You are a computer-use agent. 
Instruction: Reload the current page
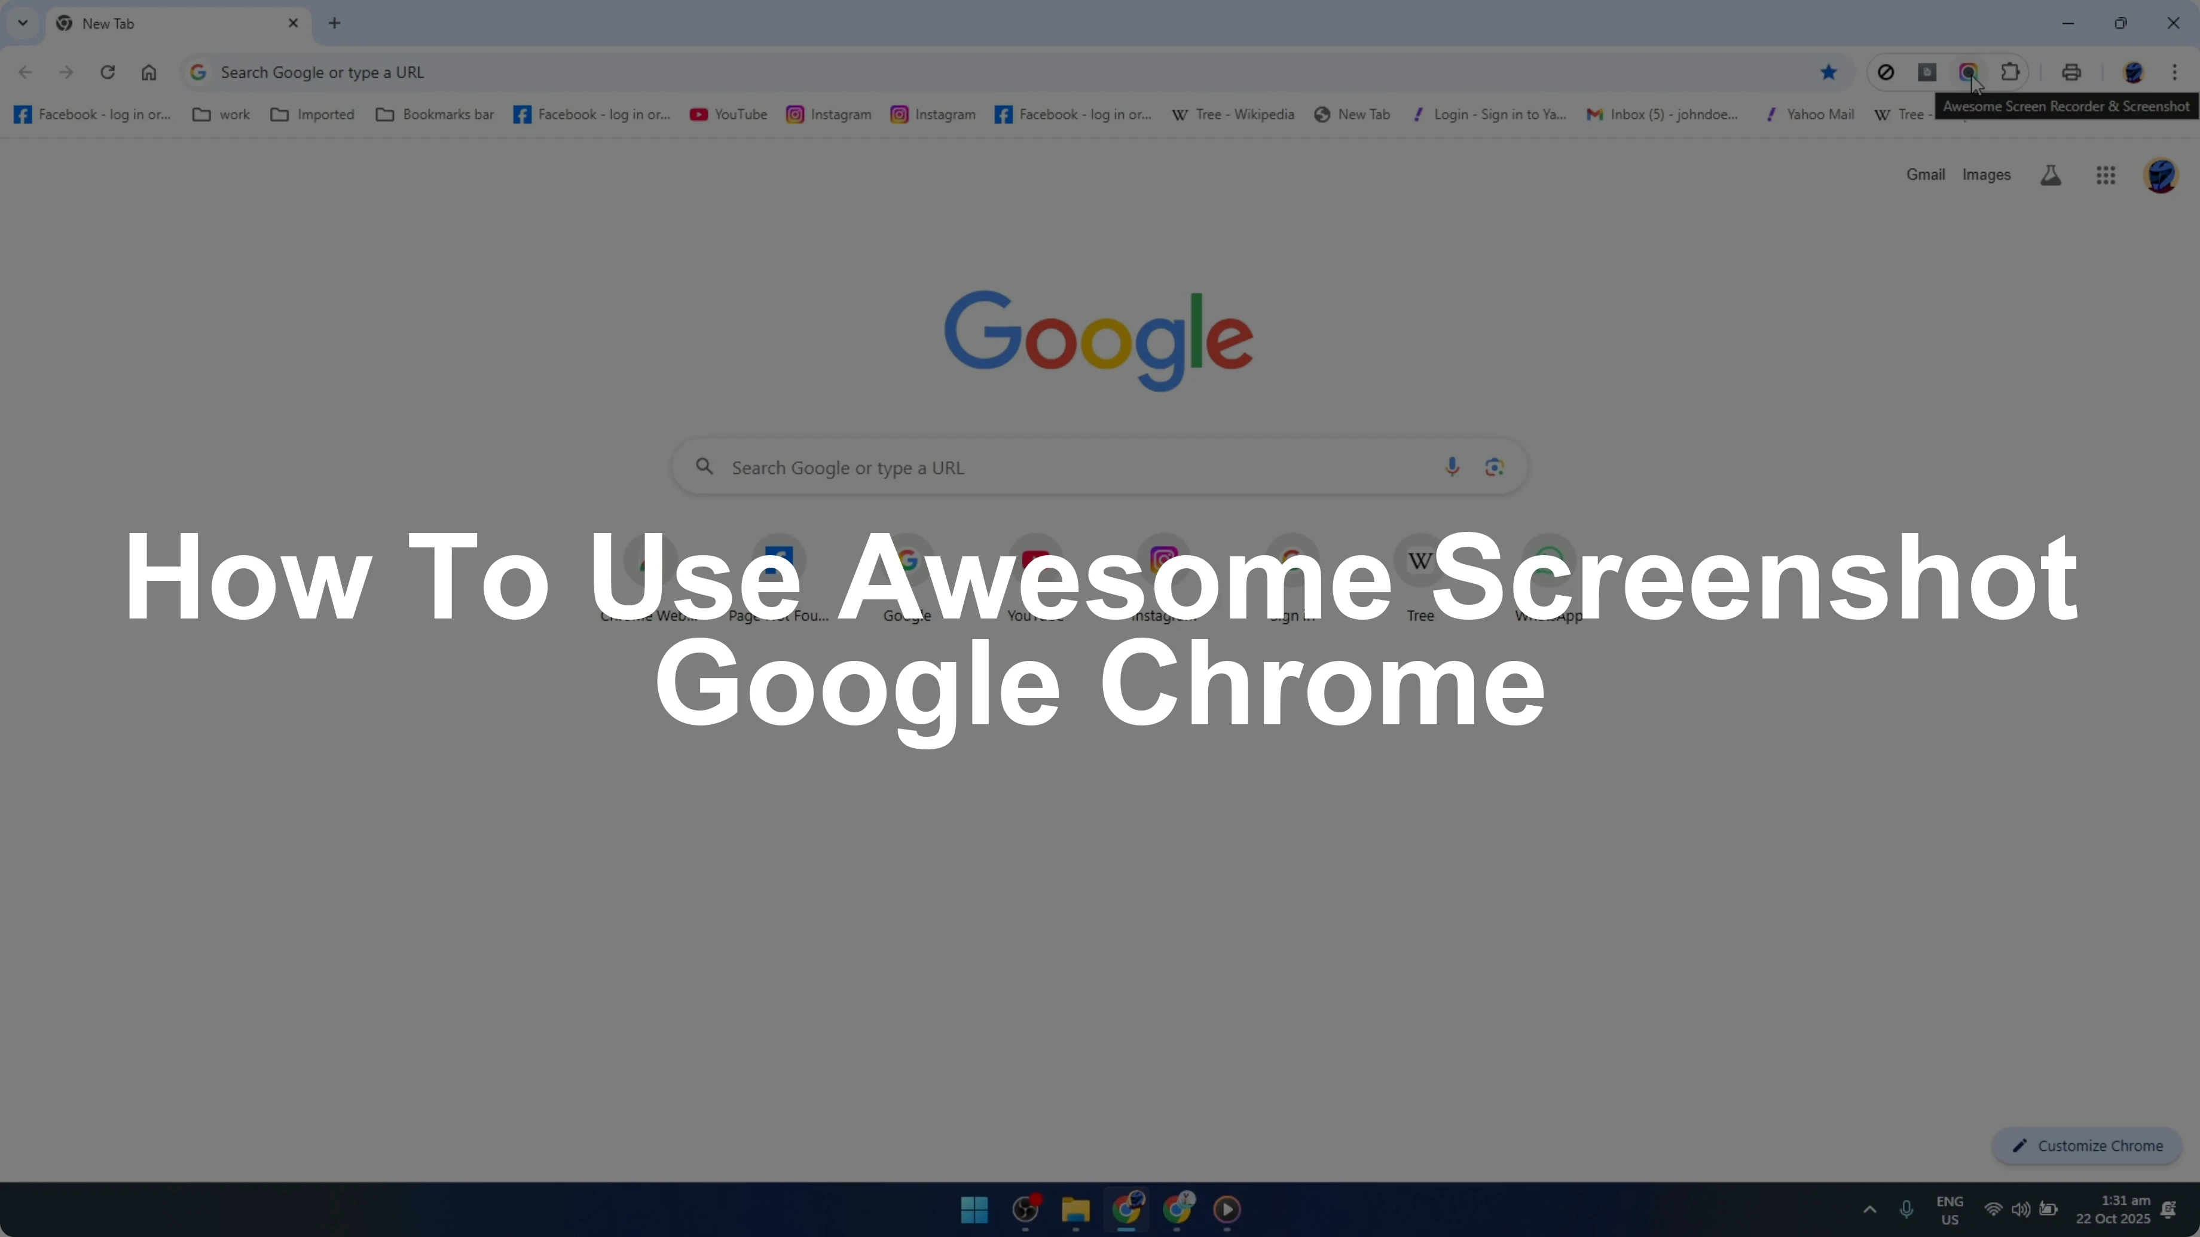click(108, 72)
